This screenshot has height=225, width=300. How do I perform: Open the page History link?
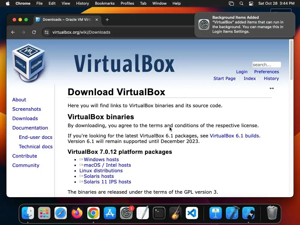pos(271,79)
